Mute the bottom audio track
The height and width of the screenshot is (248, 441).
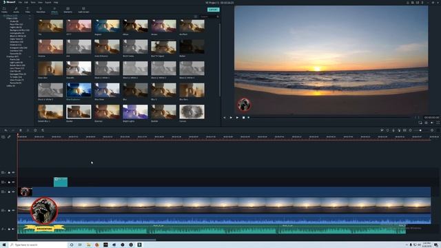[x=13, y=229]
